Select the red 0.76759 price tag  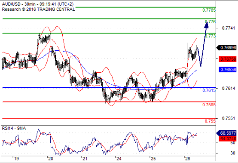(228, 59)
